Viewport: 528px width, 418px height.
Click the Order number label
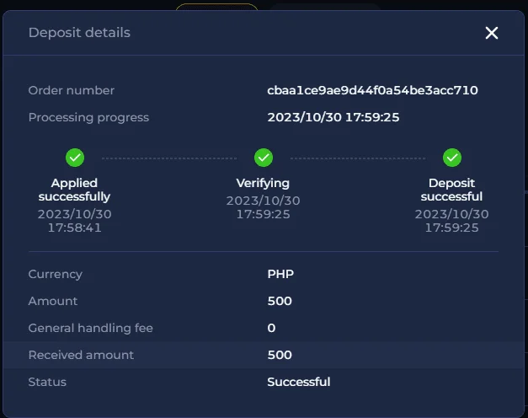72,90
